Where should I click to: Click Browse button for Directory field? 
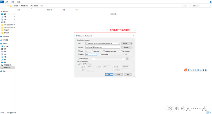[127, 47]
